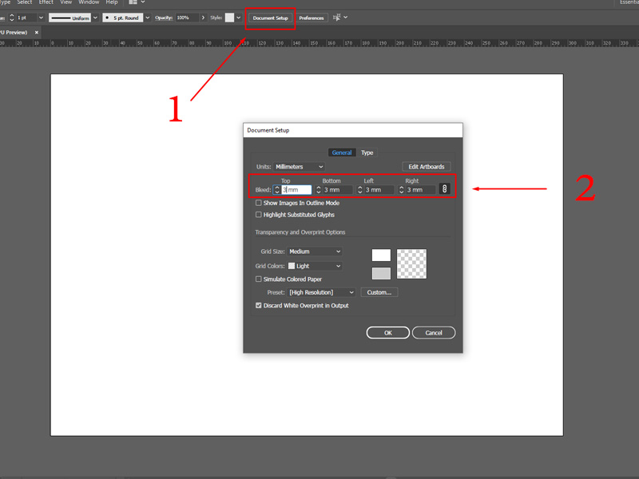Click the align to selection icon
The height and width of the screenshot is (479, 639).
pos(336,18)
